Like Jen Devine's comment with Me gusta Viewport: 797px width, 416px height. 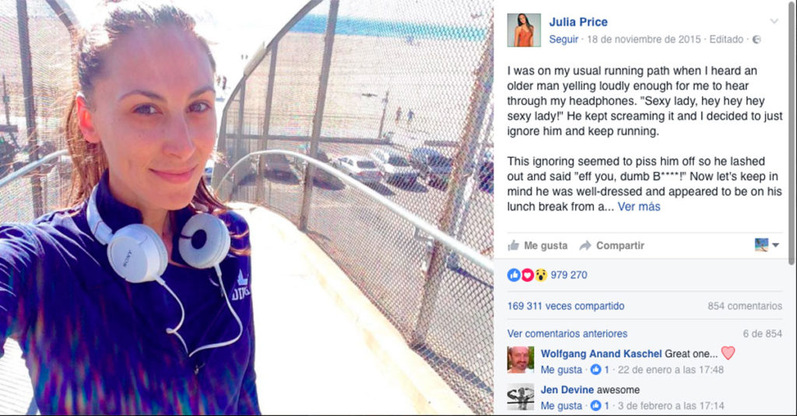pos(561,405)
